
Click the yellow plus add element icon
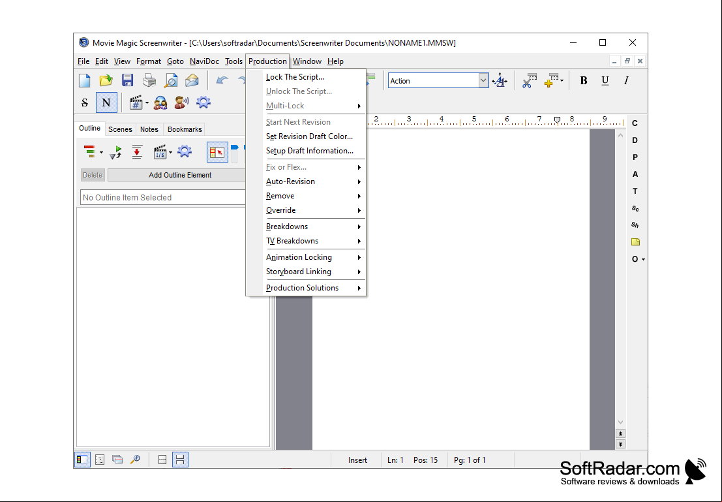coord(551,81)
